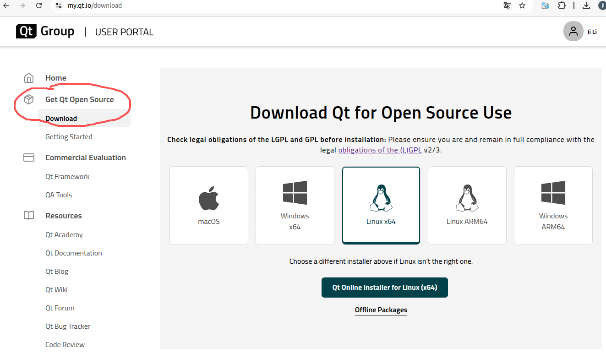Open Qt Framework in the sidebar

67,176
